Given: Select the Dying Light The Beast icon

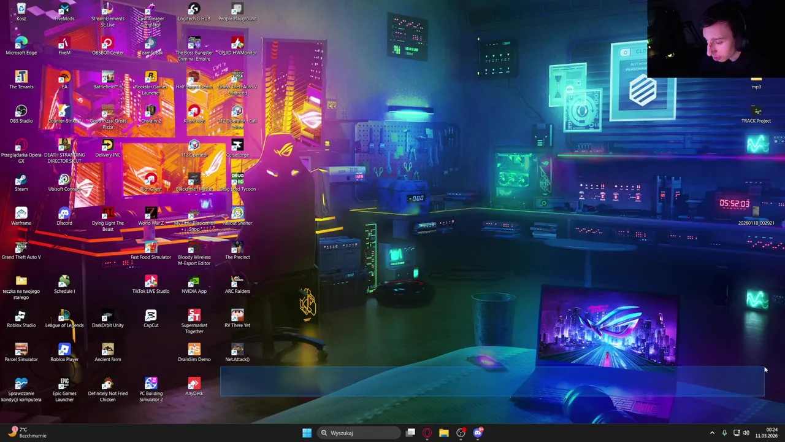Looking at the screenshot, I should [x=107, y=220].
